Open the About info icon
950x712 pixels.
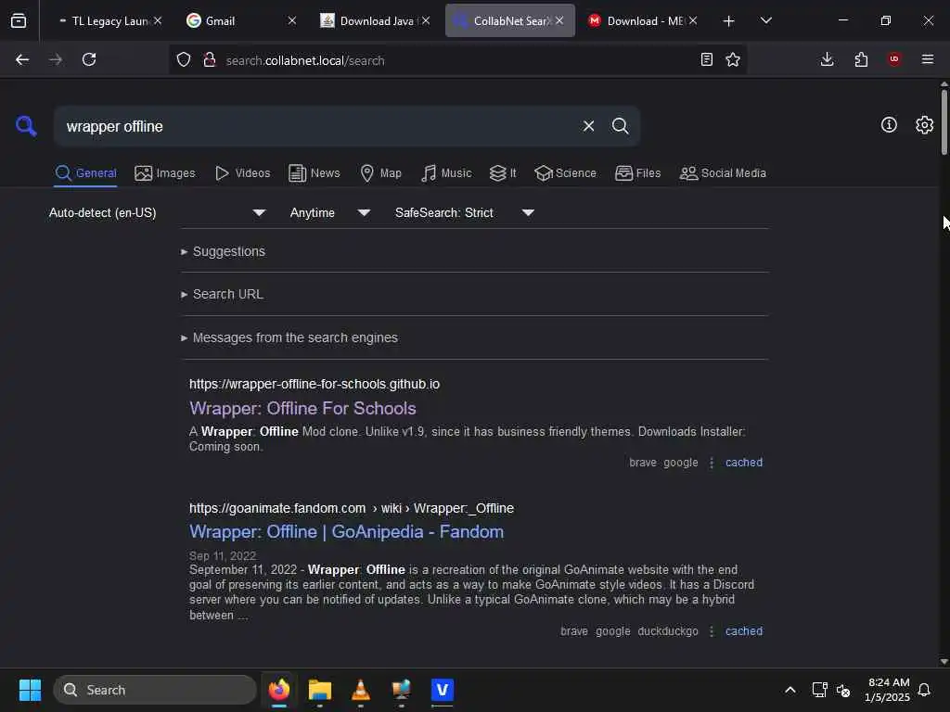pyautogui.click(x=889, y=125)
